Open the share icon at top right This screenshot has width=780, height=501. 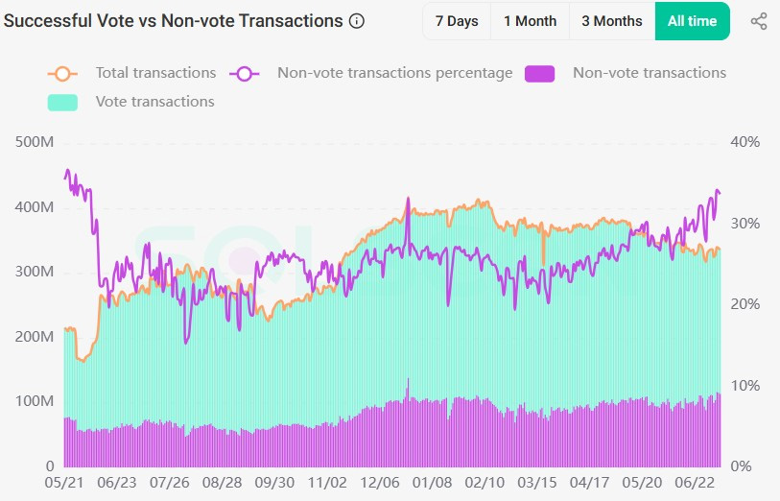tap(758, 21)
